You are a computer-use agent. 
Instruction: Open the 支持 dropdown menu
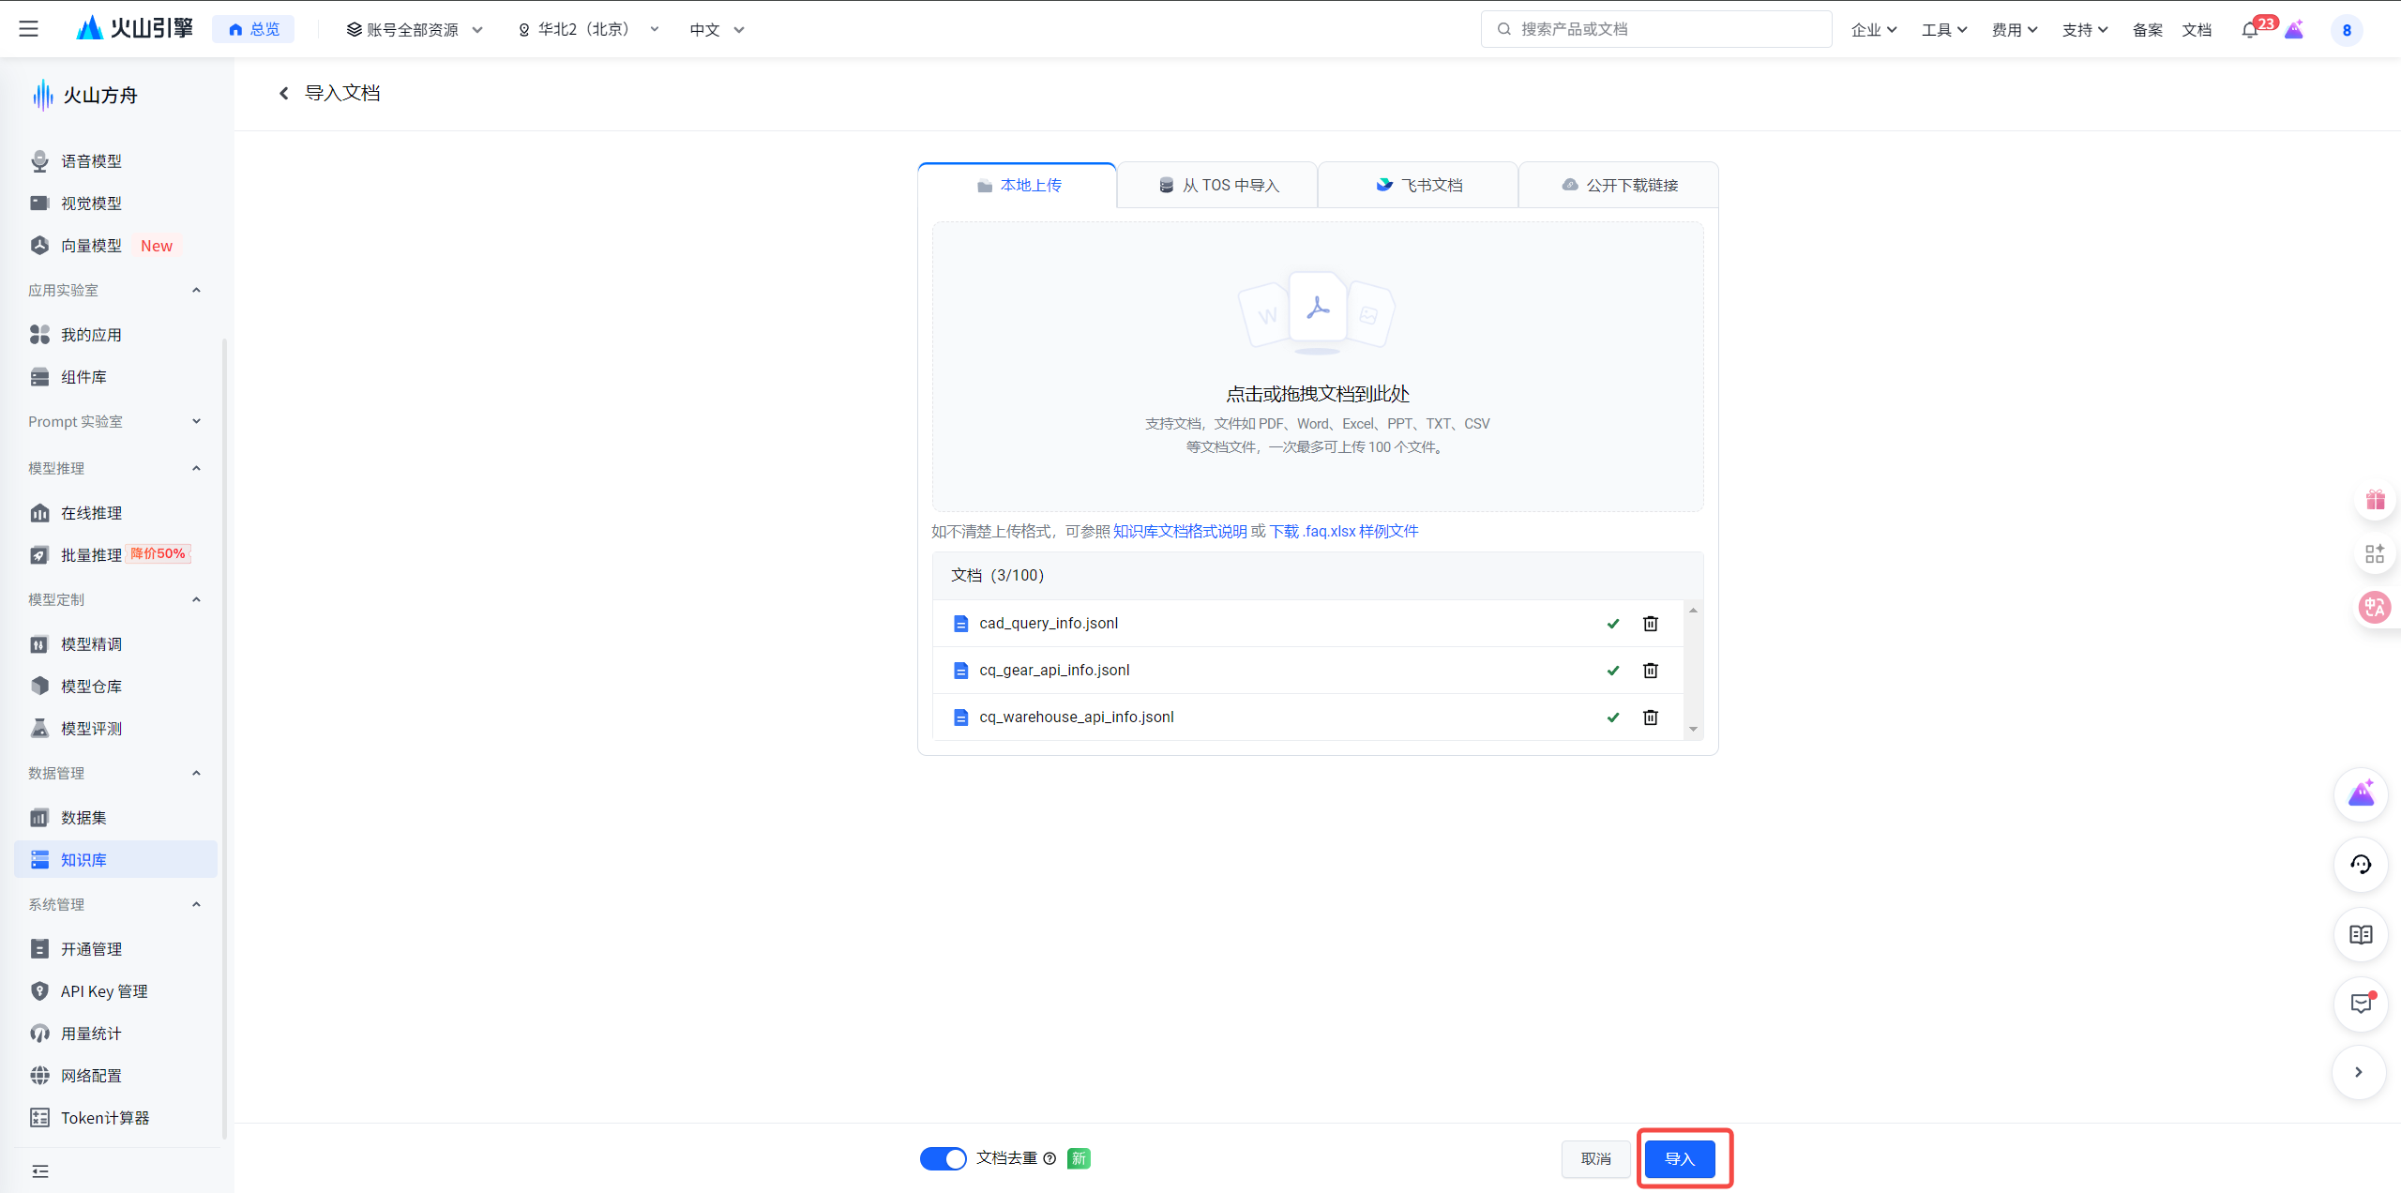tap(2085, 30)
